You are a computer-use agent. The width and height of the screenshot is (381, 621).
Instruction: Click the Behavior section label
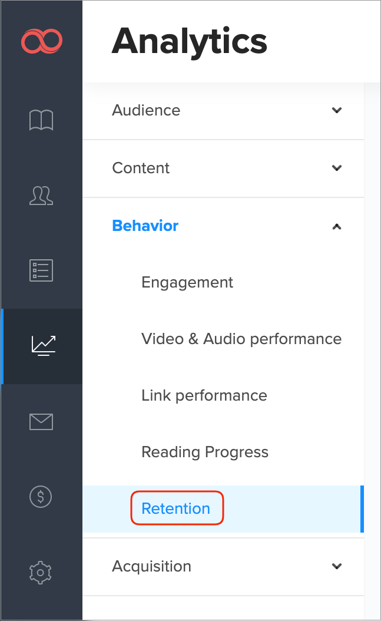(145, 226)
